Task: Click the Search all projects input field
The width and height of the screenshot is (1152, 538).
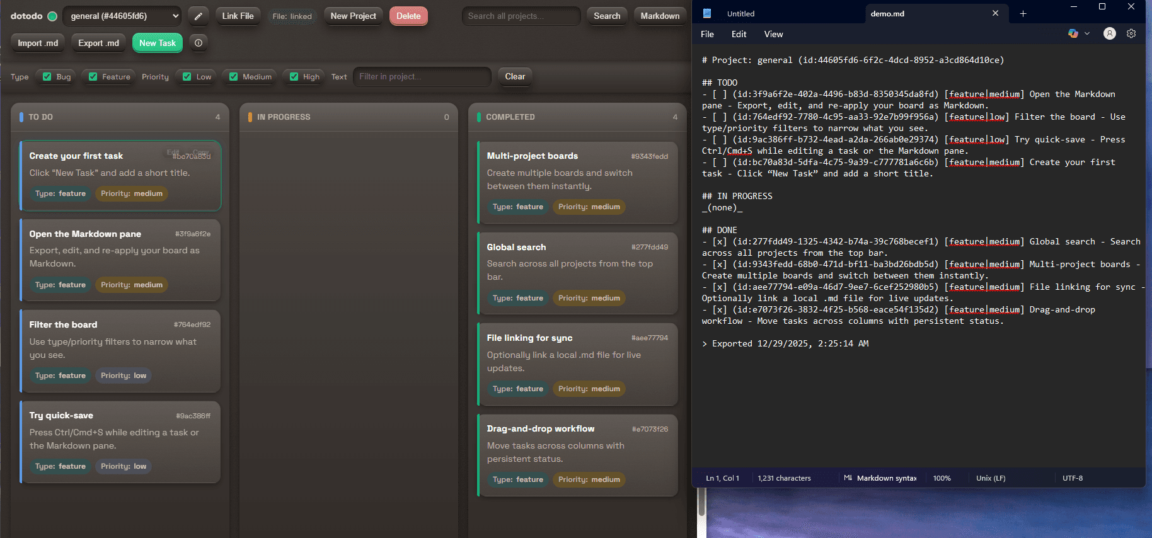Action: pyautogui.click(x=521, y=16)
